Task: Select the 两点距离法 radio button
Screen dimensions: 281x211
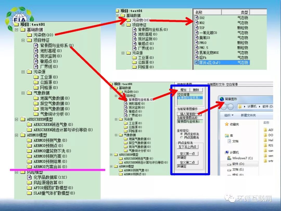Action: tap(182, 137)
